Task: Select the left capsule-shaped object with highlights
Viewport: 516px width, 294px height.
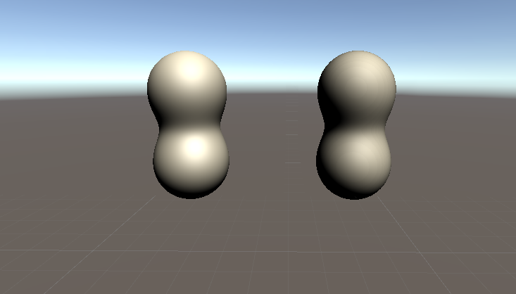Action: 188,125
